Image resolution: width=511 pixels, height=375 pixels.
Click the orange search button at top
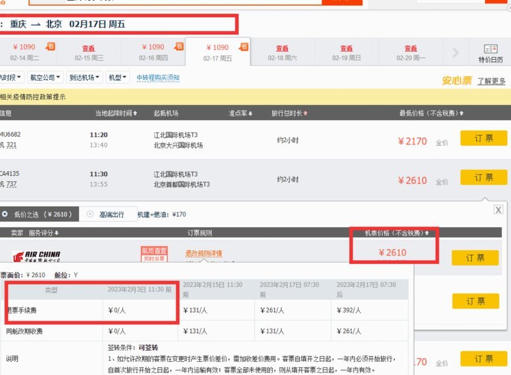342,2
